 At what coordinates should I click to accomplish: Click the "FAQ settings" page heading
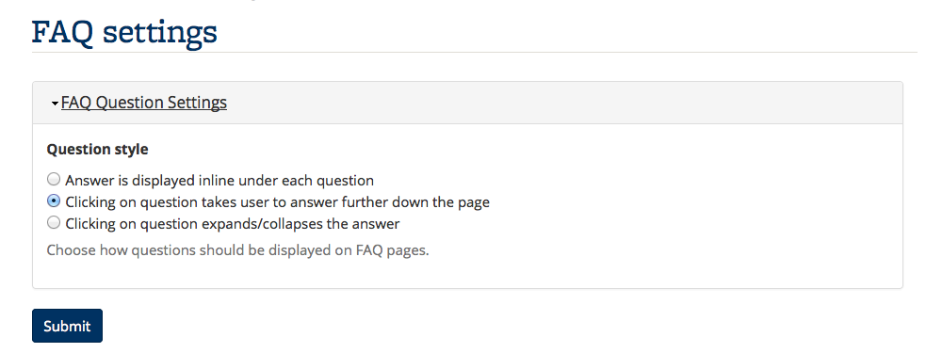tap(124, 32)
